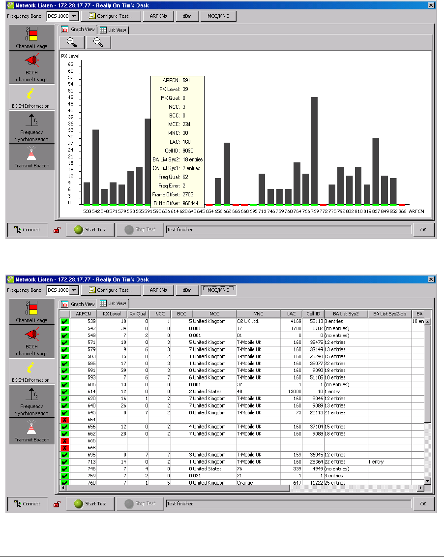The image size is (444, 557).
Task: Click right arrow of list horizontal scrollbar
Action: (x=421, y=488)
